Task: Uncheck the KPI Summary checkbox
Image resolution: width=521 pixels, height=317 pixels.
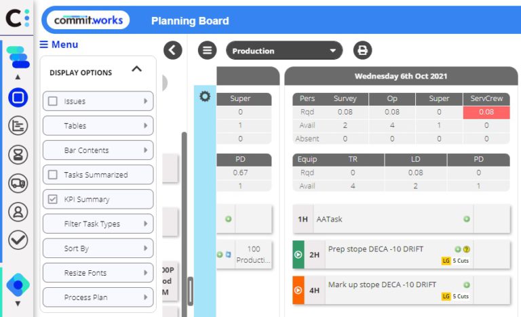Action: coord(53,199)
